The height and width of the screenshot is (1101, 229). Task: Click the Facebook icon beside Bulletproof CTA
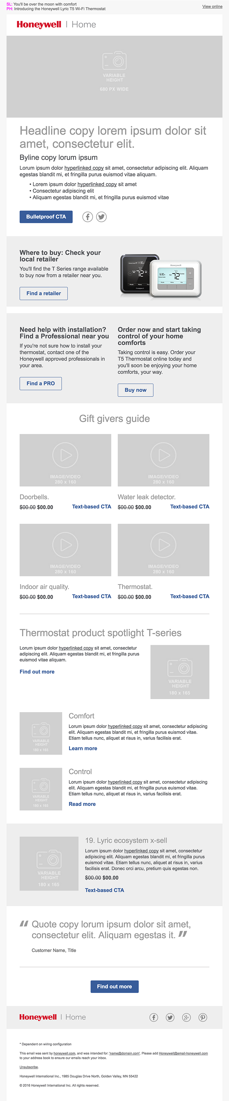point(87,217)
